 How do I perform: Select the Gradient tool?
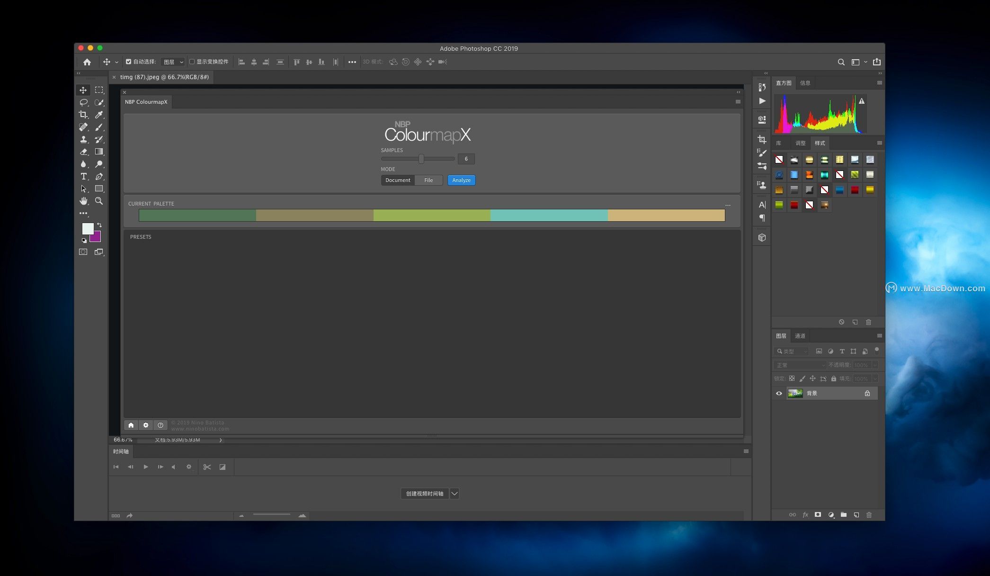pos(99,152)
